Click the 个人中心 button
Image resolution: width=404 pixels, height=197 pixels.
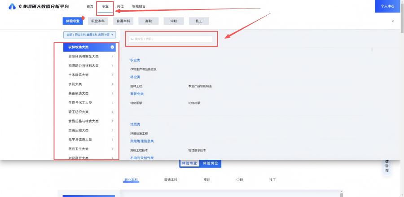coord(387,6)
